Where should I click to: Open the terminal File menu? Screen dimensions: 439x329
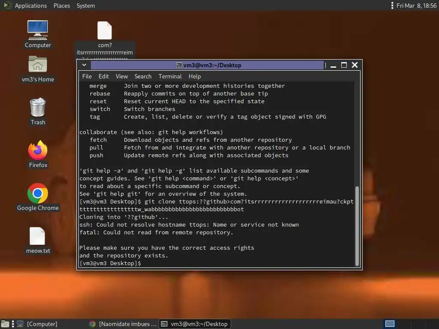pos(87,76)
